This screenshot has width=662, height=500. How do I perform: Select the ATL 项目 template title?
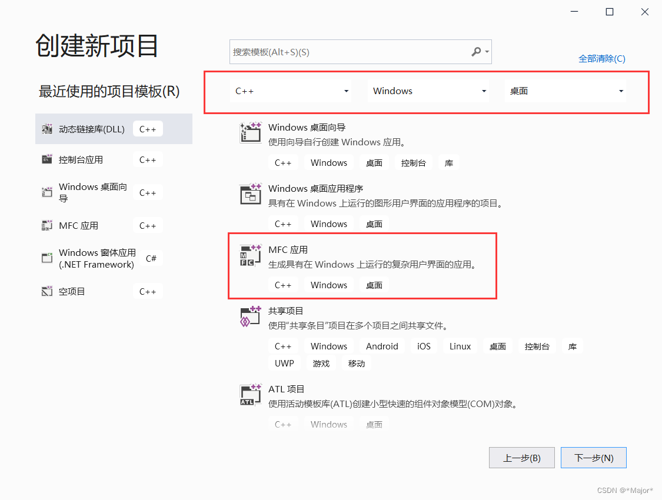click(x=286, y=389)
